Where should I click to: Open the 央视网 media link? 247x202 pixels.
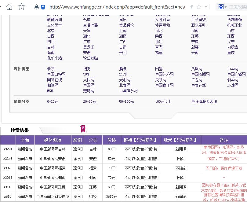click(x=161, y=80)
